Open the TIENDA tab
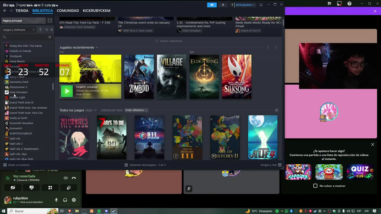 [22, 10]
